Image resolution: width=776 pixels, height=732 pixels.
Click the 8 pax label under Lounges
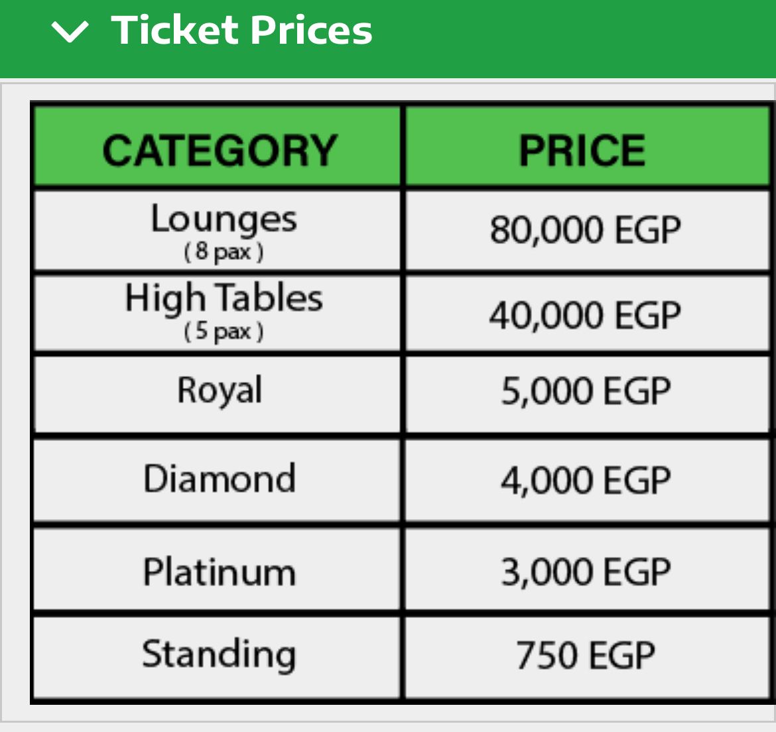tap(224, 252)
